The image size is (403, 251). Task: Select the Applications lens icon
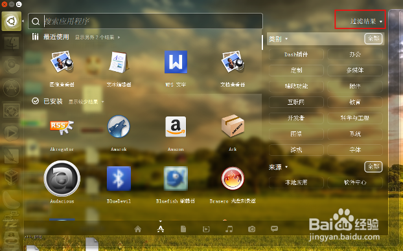[x=161, y=229]
